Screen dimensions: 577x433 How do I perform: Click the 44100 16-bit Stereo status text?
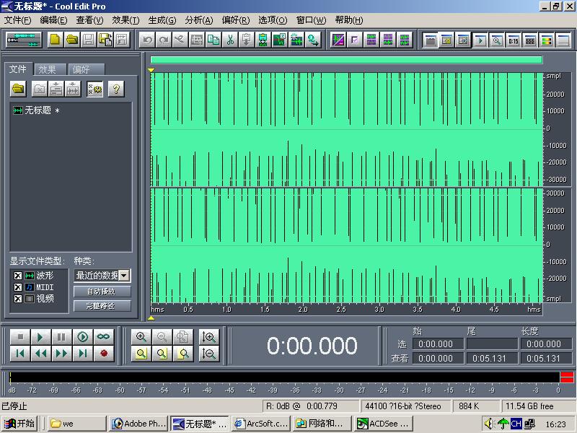[x=403, y=406]
